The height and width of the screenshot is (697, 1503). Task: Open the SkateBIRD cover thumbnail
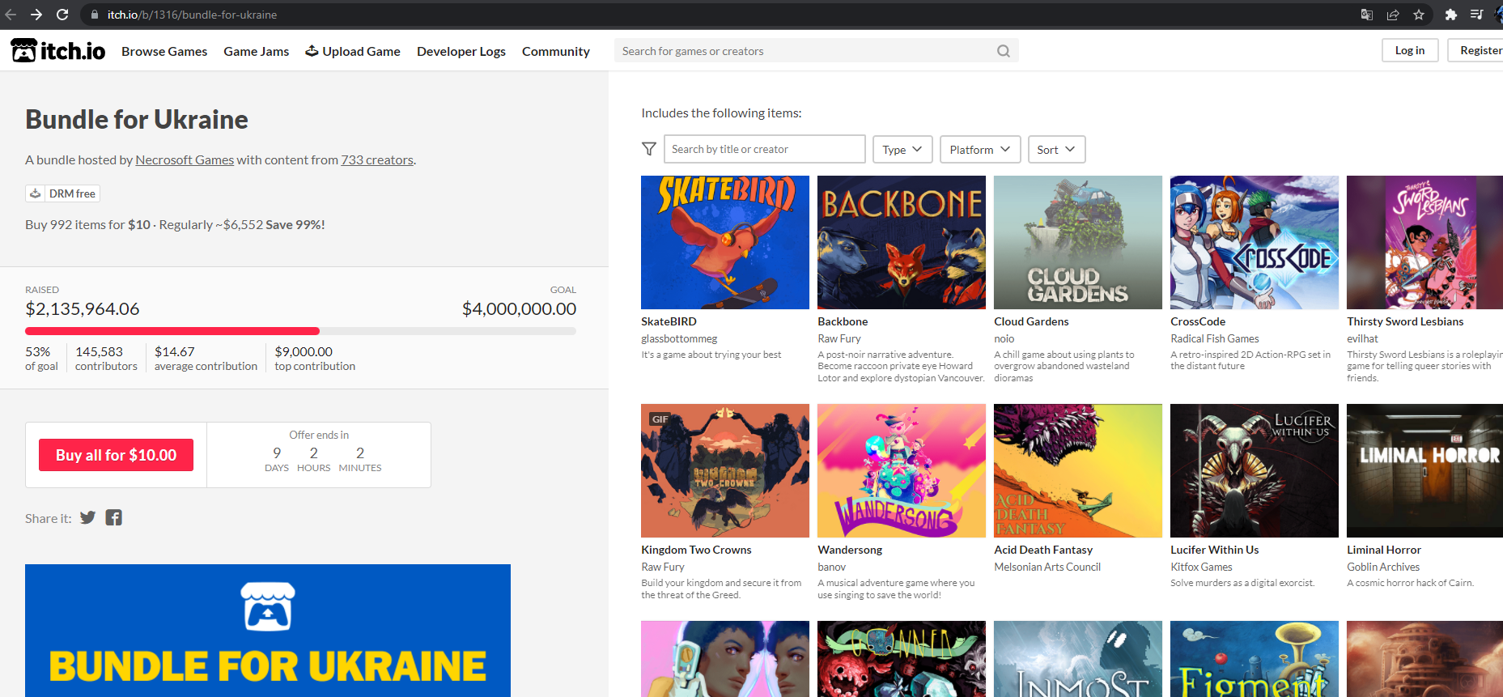pyautogui.click(x=725, y=242)
